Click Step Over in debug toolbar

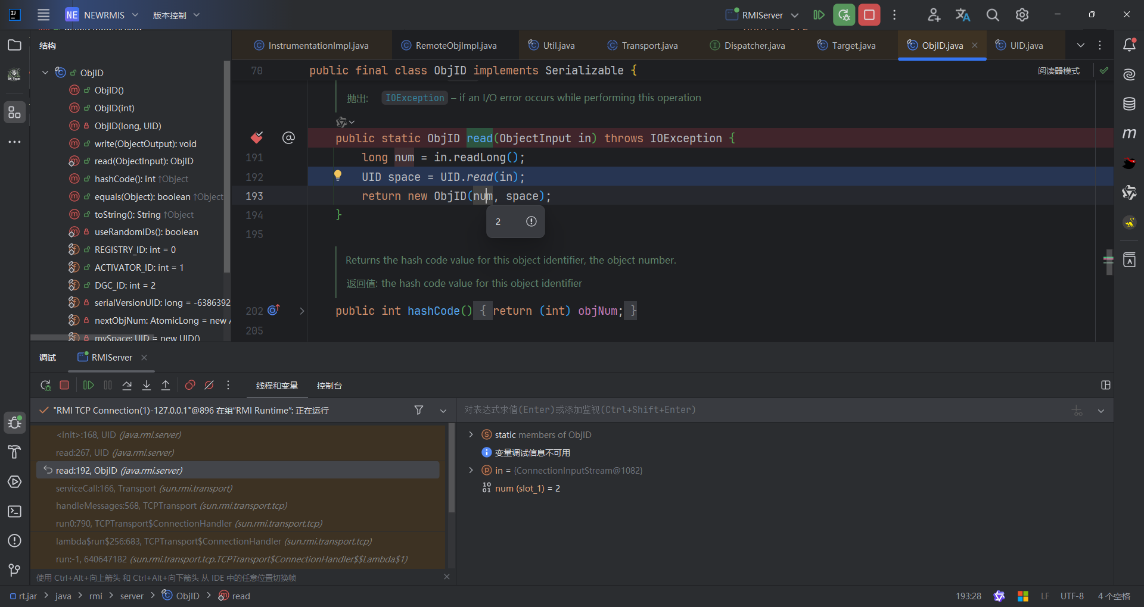click(127, 386)
